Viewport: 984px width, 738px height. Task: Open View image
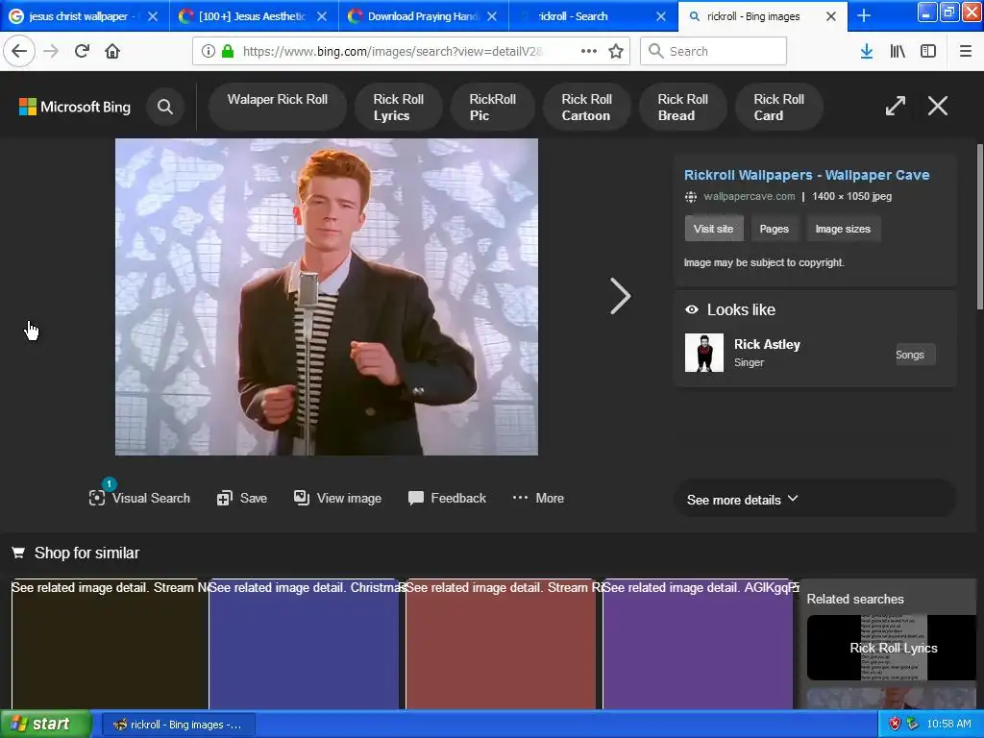337,498
